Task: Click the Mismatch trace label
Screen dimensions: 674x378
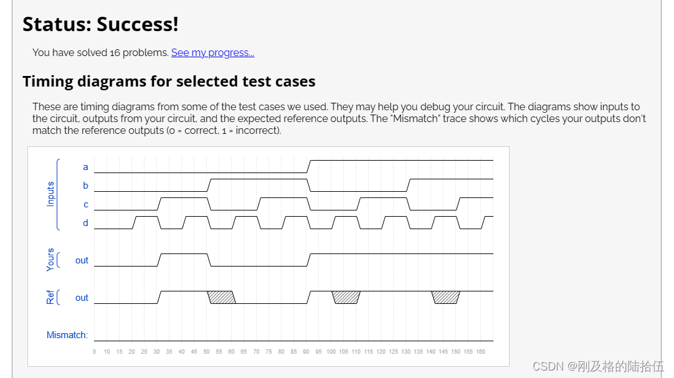Action: pos(67,335)
